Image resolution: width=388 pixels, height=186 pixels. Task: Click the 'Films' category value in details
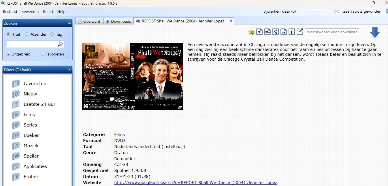coord(120,135)
